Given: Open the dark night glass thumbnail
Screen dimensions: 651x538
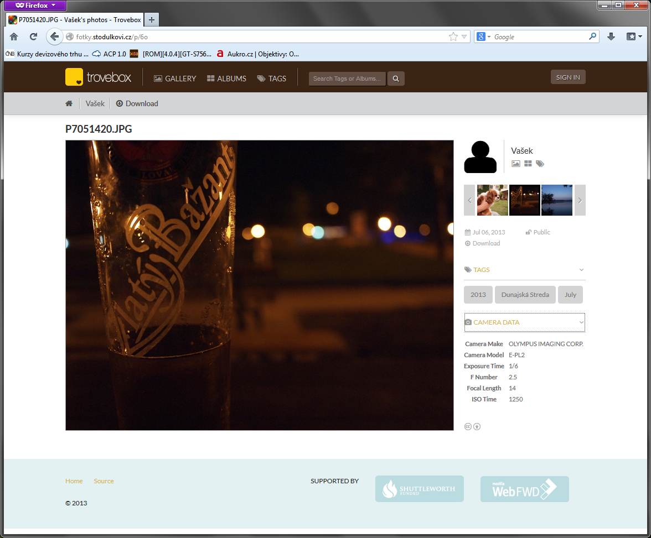Looking at the screenshot, I should (x=525, y=200).
